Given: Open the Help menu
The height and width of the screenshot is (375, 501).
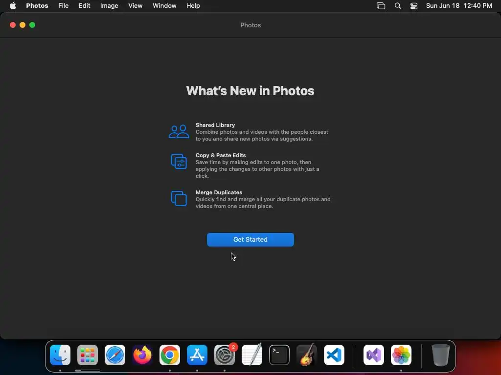Looking at the screenshot, I should click(x=193, y=5).
